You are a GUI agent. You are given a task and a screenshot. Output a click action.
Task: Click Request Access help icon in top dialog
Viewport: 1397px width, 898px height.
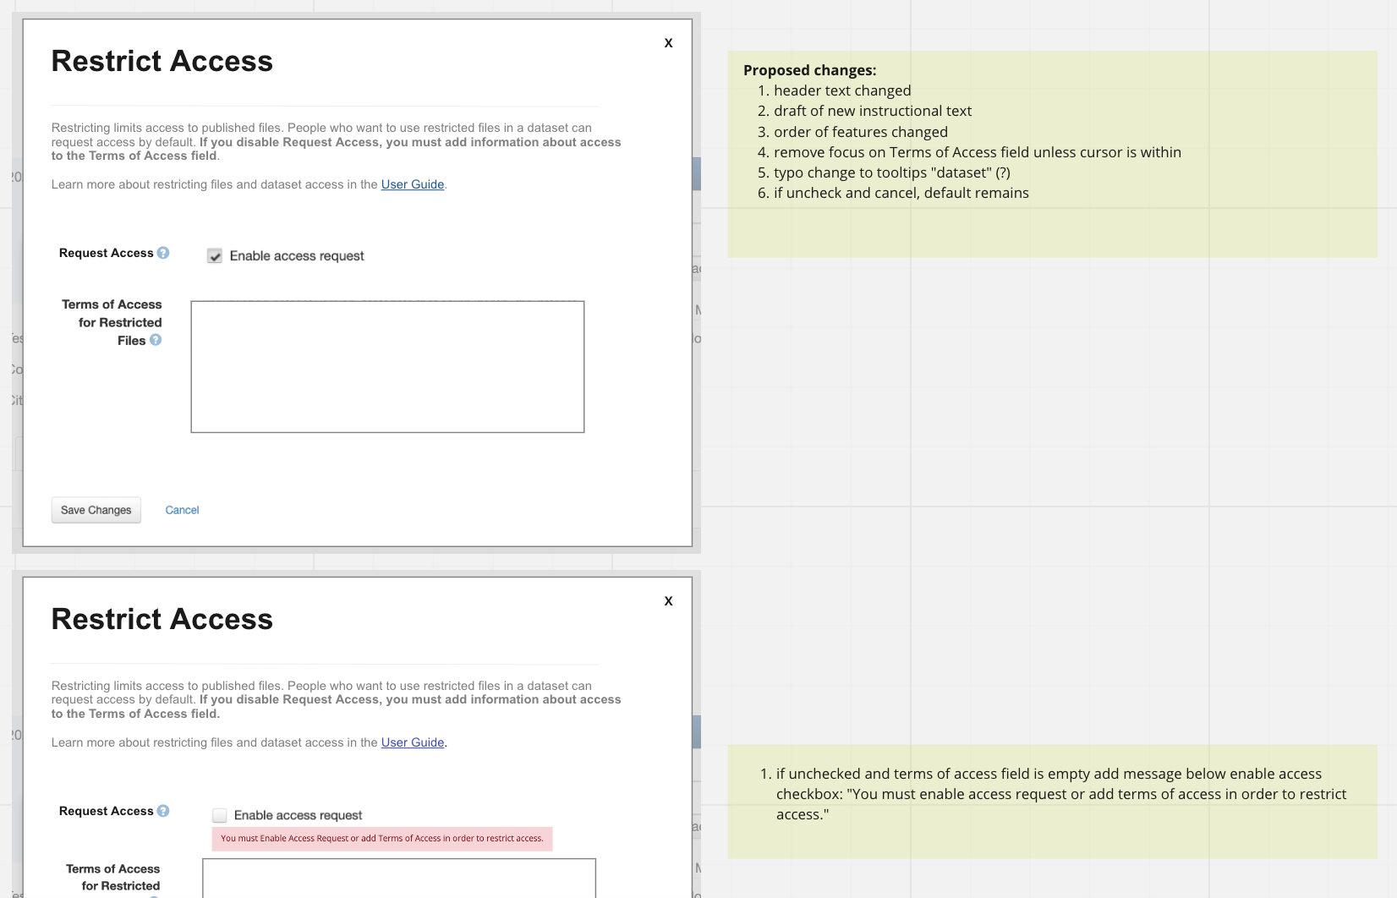pos(163,253)
